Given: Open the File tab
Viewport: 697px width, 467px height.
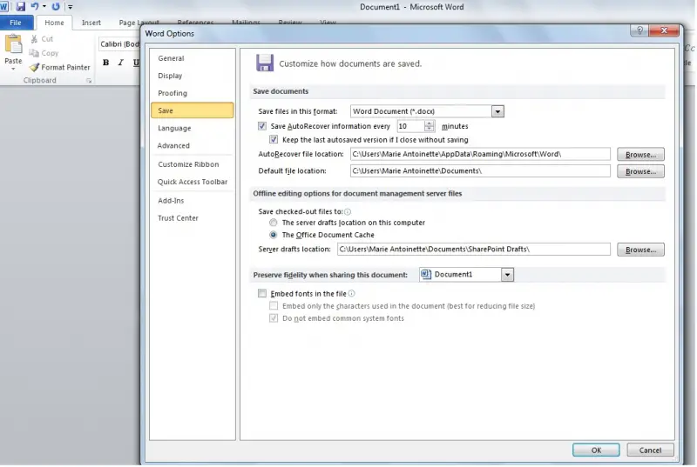Looking at the screenshot, I should [x=16, y=23].
